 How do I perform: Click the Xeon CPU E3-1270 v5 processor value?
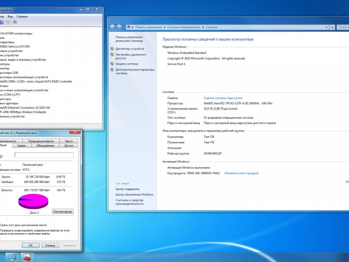pyautogui.click(x=238, y=103)
